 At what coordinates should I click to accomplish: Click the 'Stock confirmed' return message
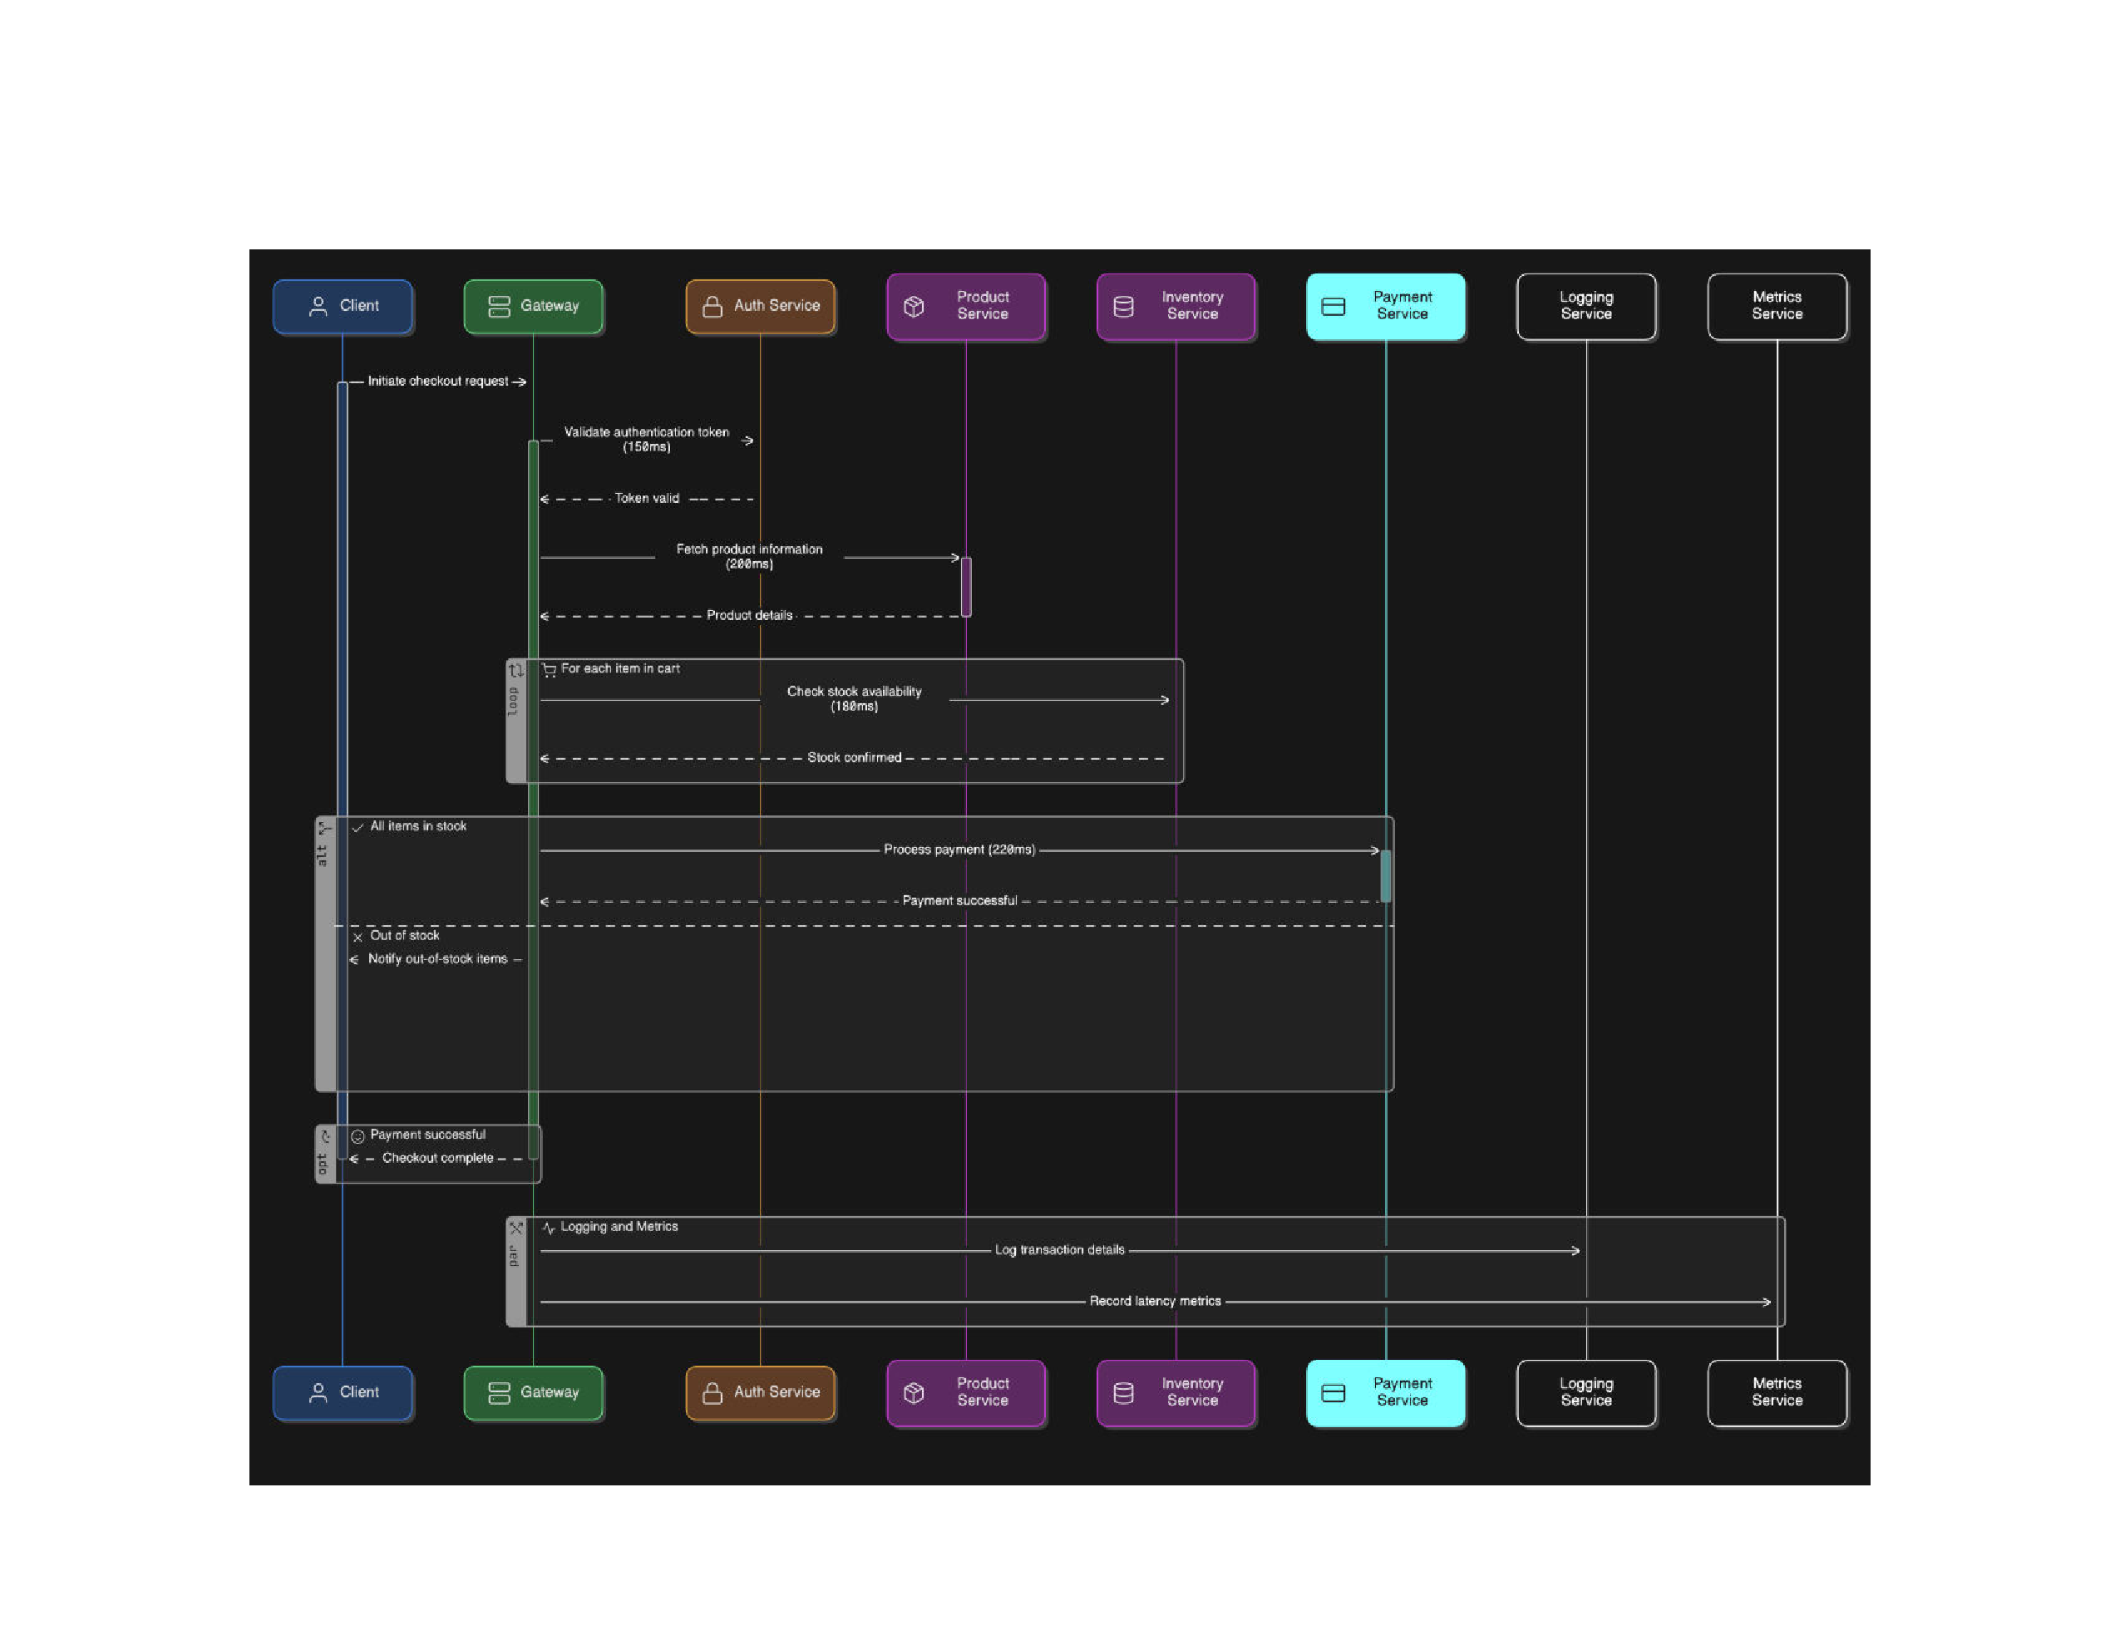854,757
